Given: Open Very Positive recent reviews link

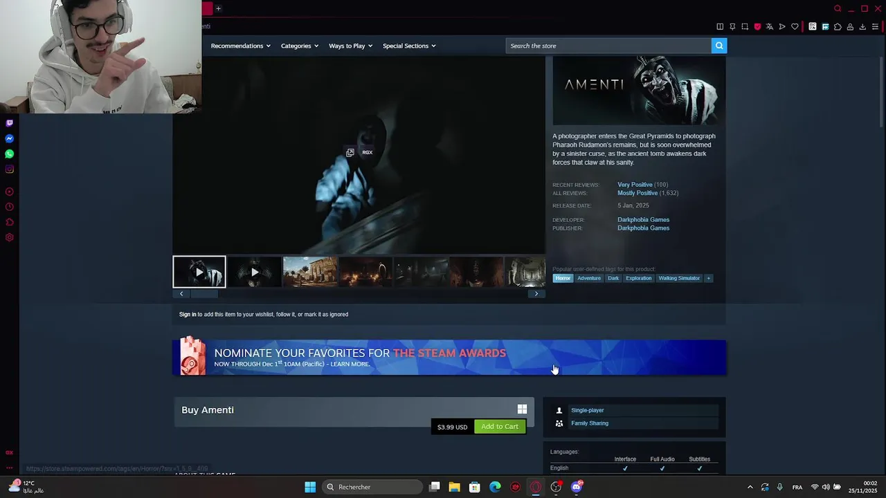Looking at the screenshot, I should pyautogui.click(x=635, y=185).
